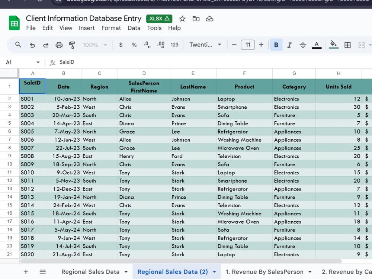
Task: Select the paint format roller icon
Action: click(x=72, y=45)
